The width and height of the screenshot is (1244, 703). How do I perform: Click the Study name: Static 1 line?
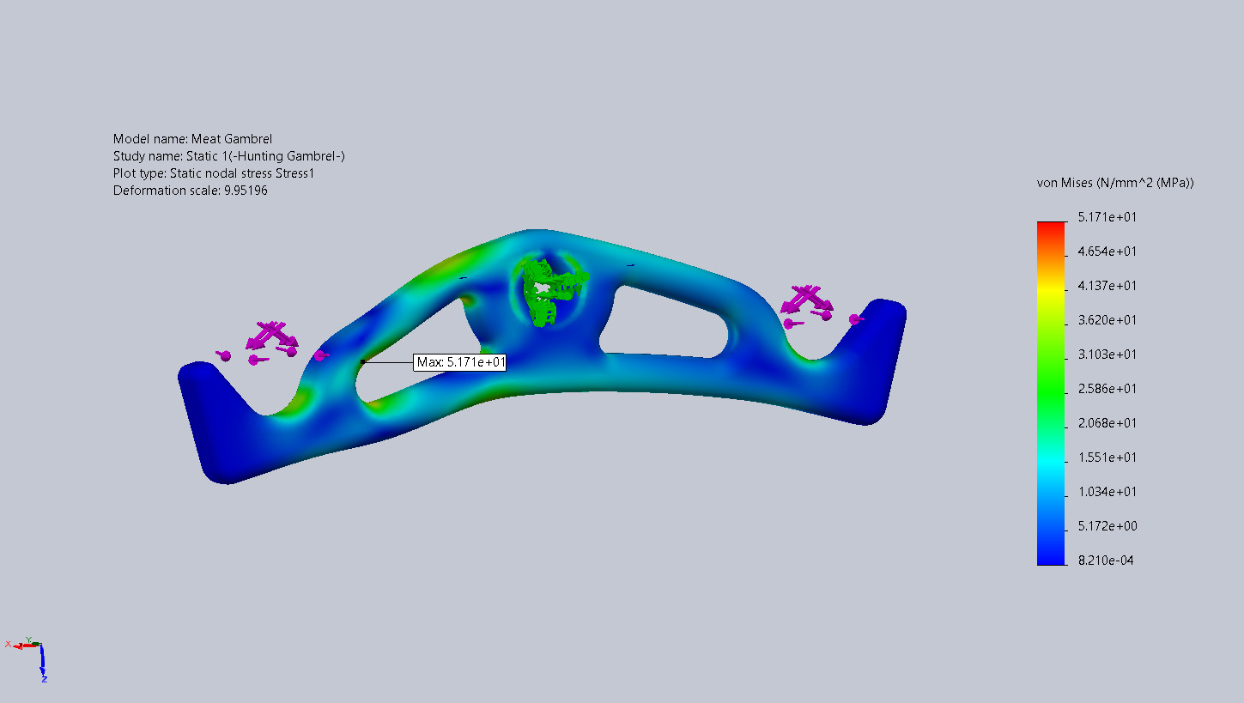coord(228,156)
